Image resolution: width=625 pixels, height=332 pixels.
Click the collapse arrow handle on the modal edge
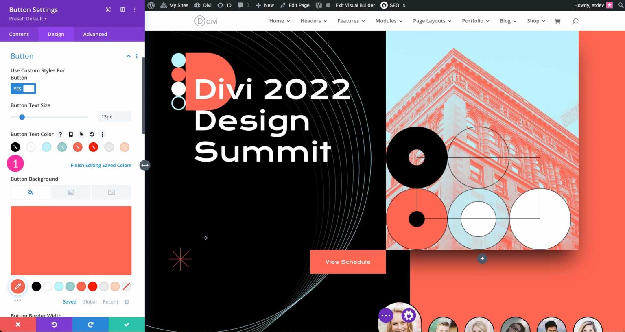[144, 165]
